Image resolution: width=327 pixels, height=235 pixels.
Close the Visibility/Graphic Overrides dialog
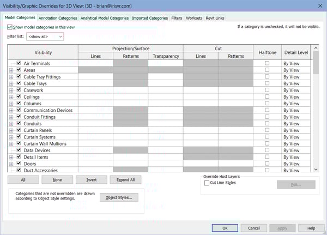(x=320, y=6)
